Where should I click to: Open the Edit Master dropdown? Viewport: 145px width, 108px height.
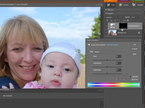tap(104, 52)
